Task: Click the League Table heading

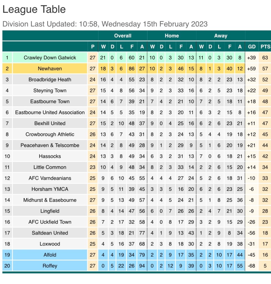Action: pyautogui.click(x=34, y=9)
